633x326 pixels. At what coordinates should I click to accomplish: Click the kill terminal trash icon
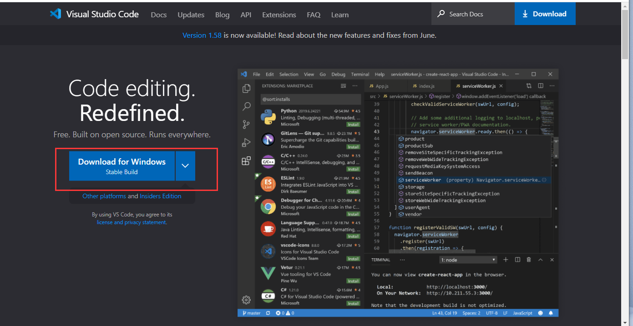pos(529,260)
